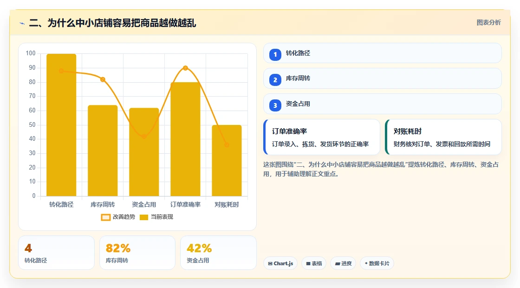Screen dimensions: 520x288
Task: Click the 订单准确率 bar in chart
Action: point(185,139)
